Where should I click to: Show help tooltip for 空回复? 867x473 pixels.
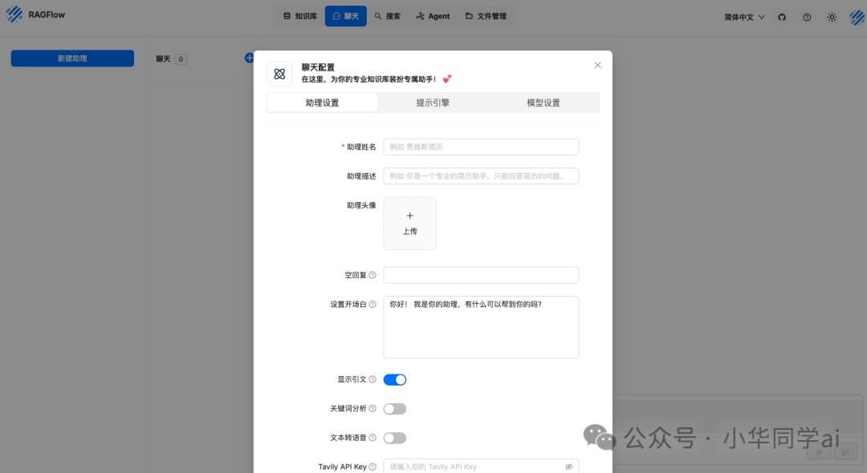click(372, 275)
